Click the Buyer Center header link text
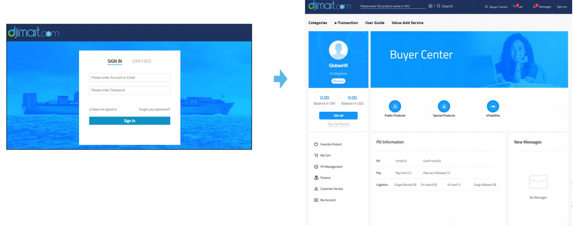 [x=499, y=7]
